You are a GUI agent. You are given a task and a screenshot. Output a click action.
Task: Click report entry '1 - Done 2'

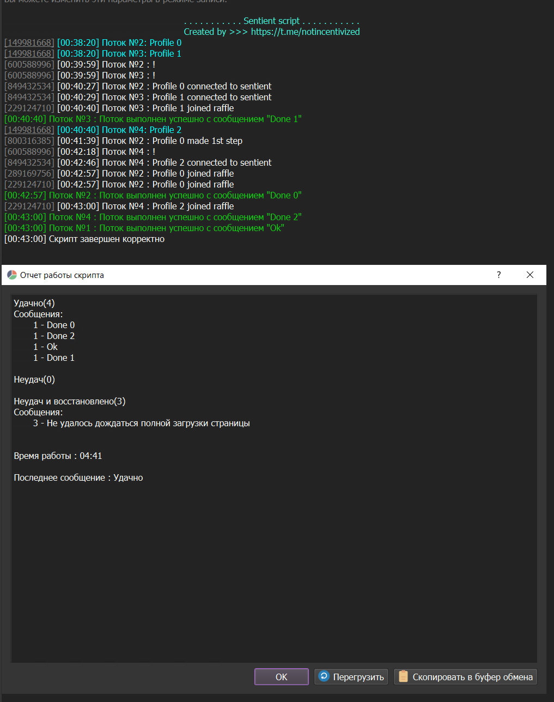coord(54,336)
